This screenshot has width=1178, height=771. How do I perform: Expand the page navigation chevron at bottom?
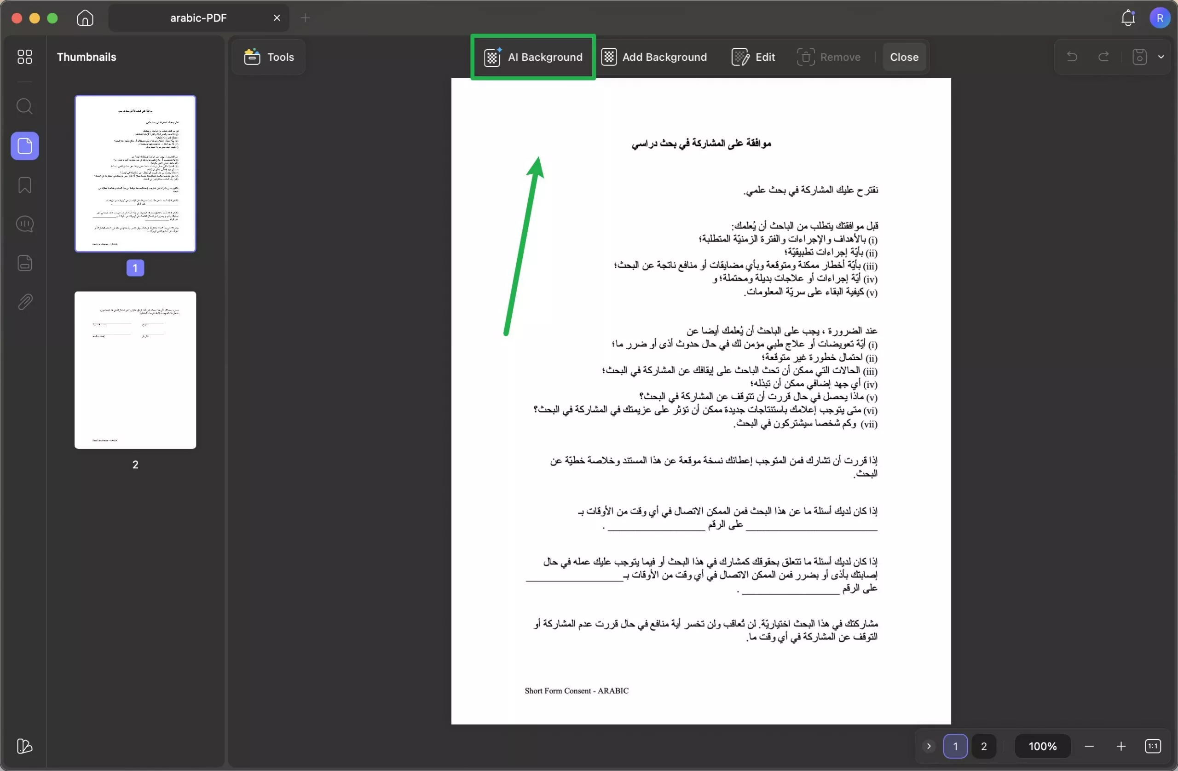click(929, 746)
